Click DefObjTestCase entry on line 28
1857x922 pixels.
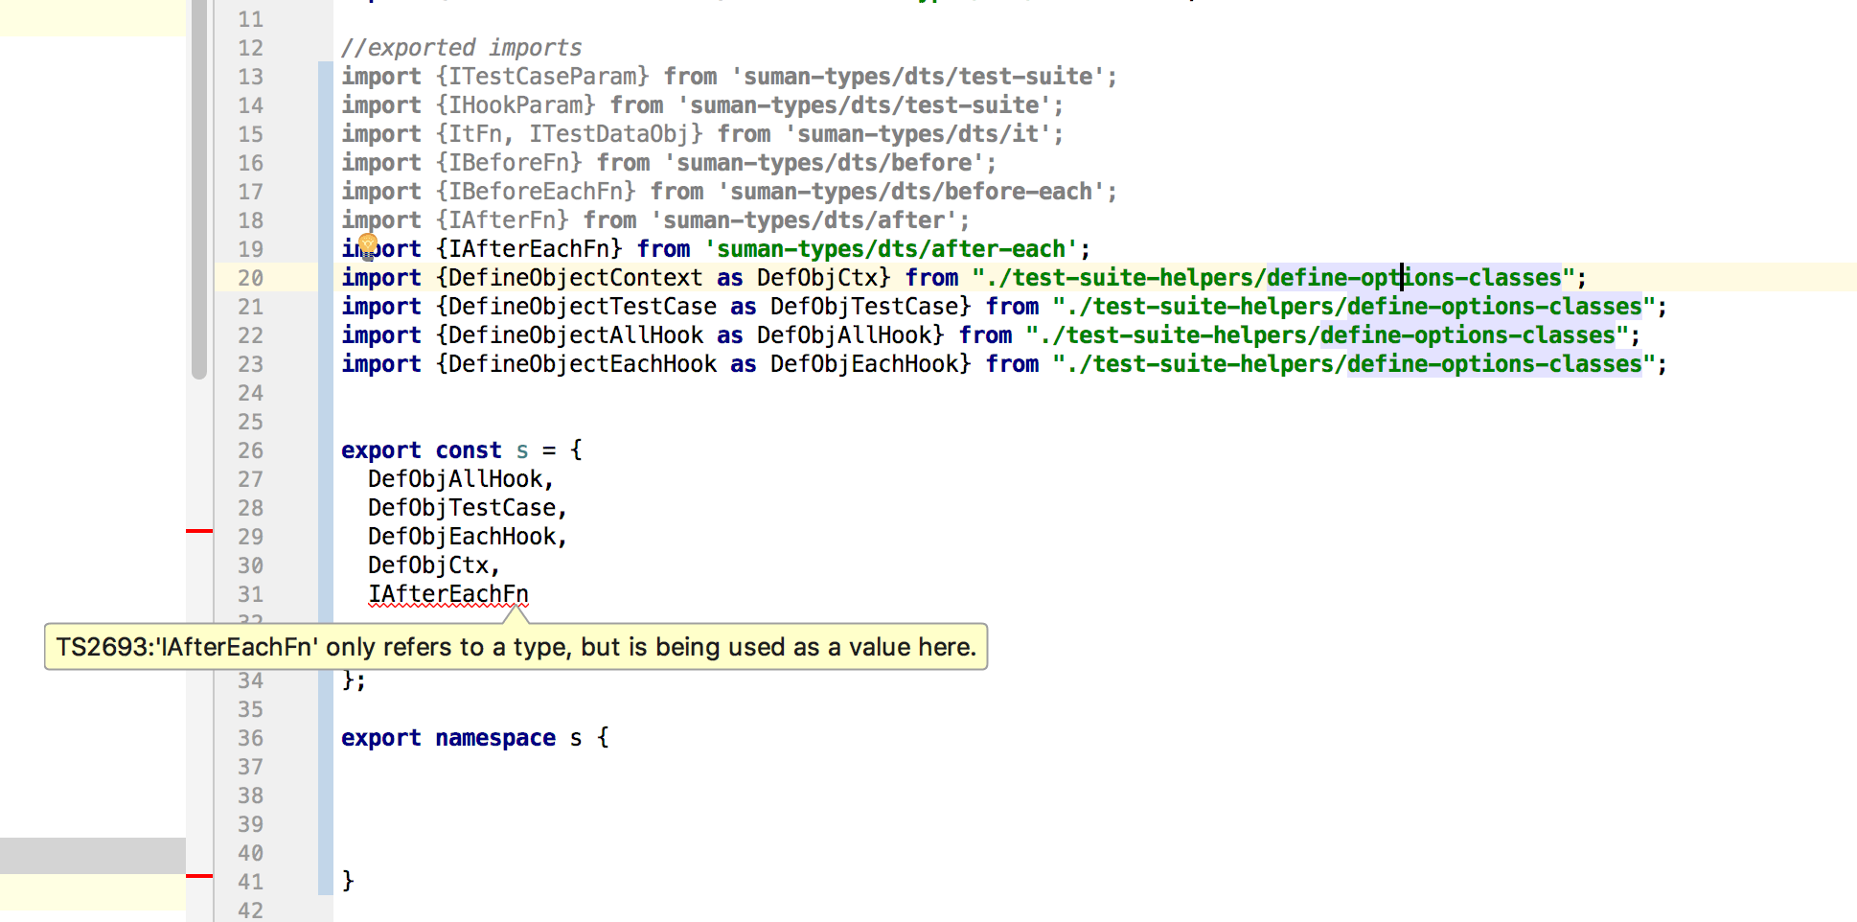462,508
